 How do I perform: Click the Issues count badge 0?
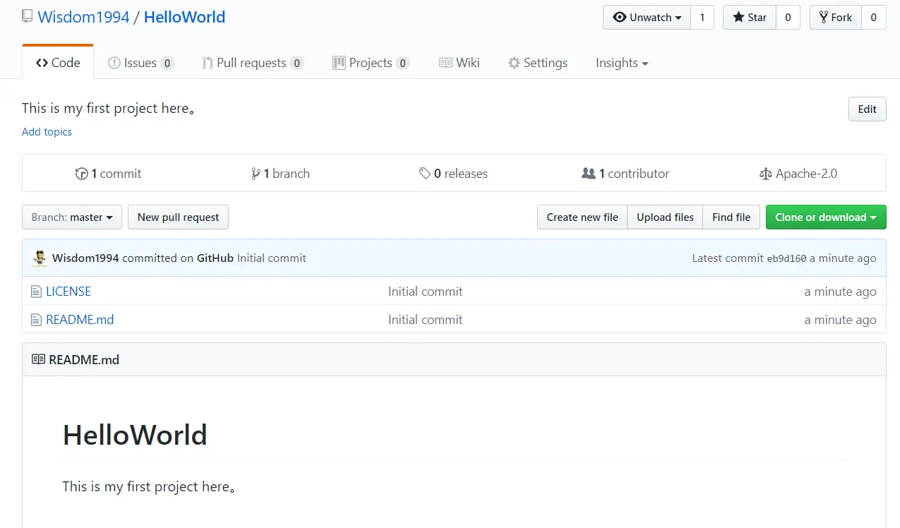click(x=167, y=64)
